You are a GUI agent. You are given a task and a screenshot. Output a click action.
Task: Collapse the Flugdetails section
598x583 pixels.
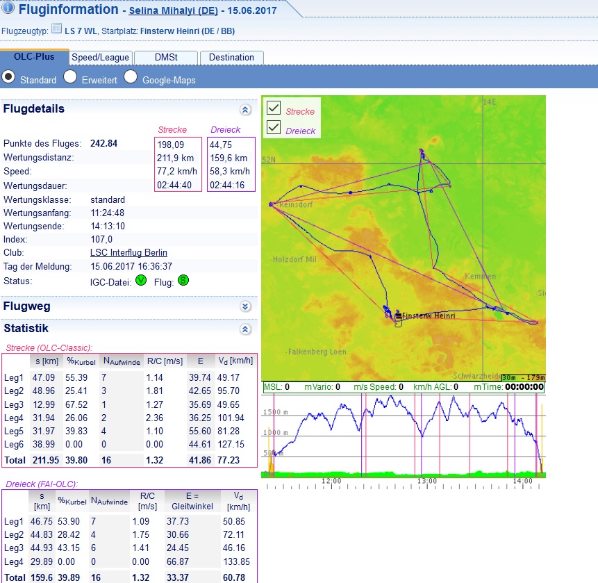(x=244, y=110)
